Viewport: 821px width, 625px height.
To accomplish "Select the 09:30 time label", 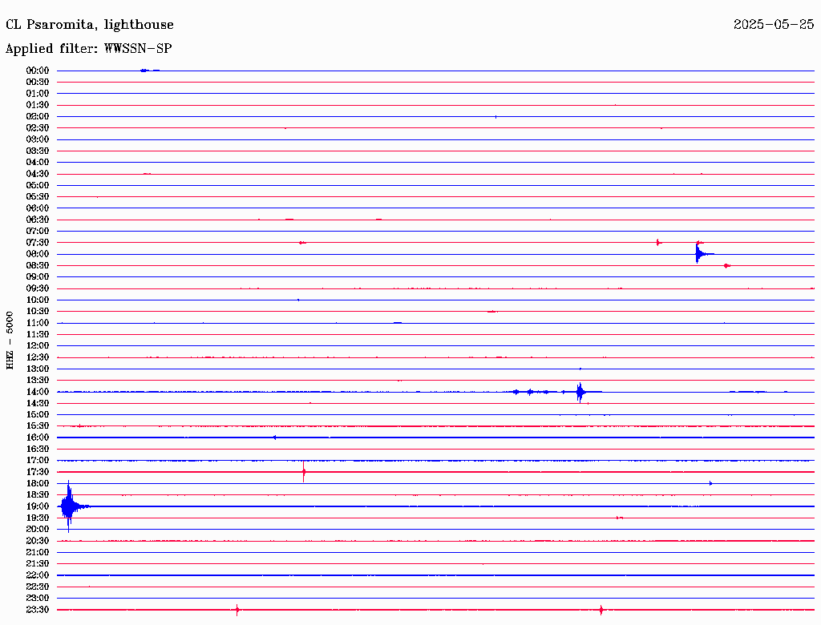I will point(38,288).
